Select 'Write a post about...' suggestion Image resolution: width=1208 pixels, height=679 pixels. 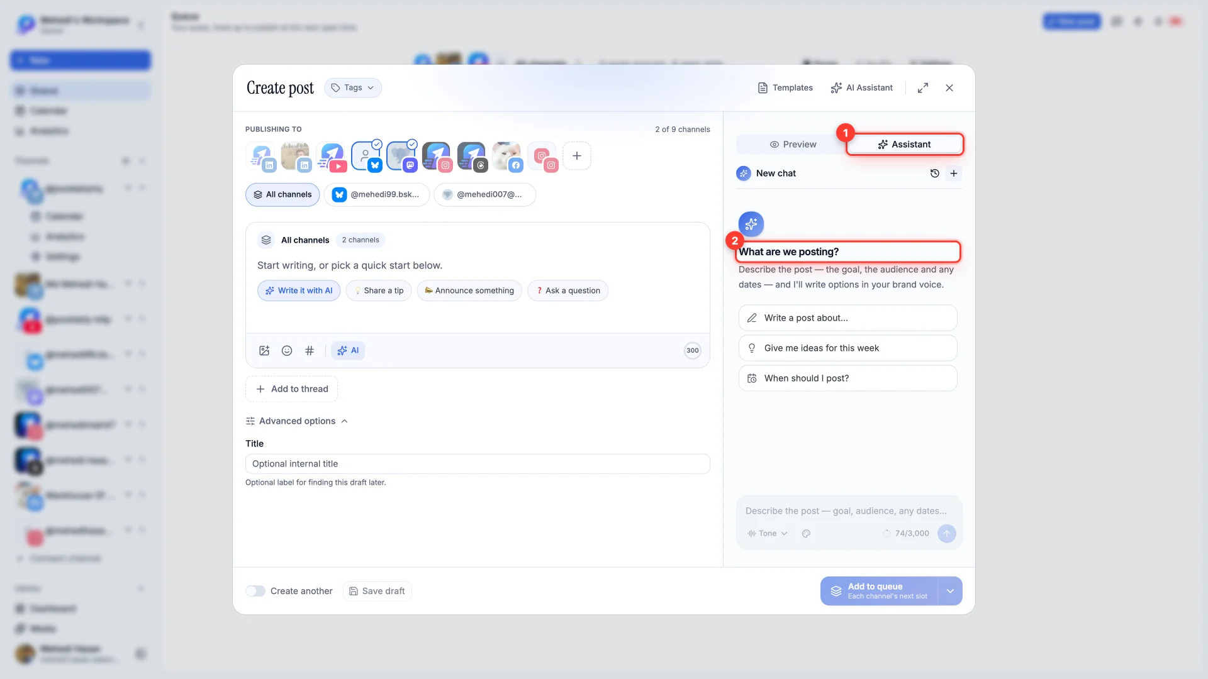click(x=848, y=318)
